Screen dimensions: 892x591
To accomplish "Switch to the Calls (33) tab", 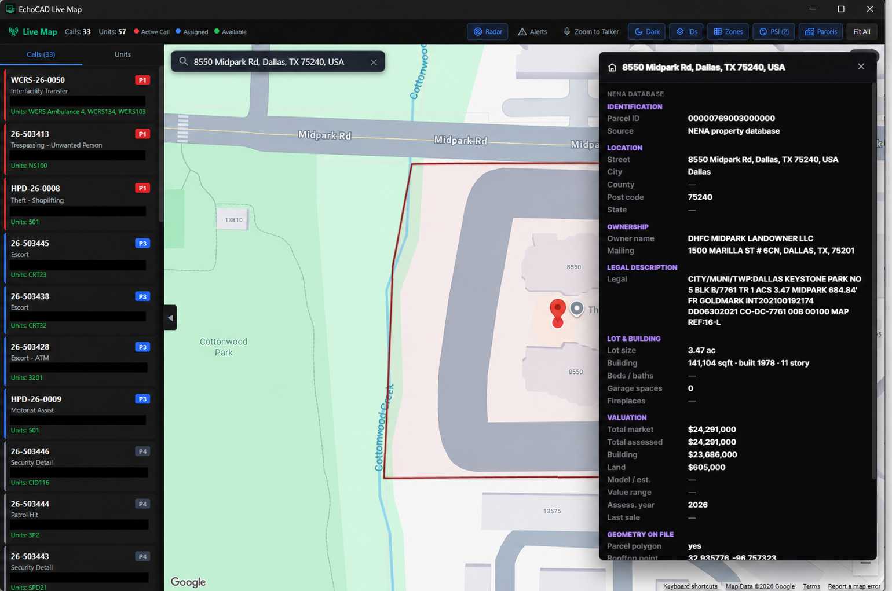I will (x=41, y=54).
